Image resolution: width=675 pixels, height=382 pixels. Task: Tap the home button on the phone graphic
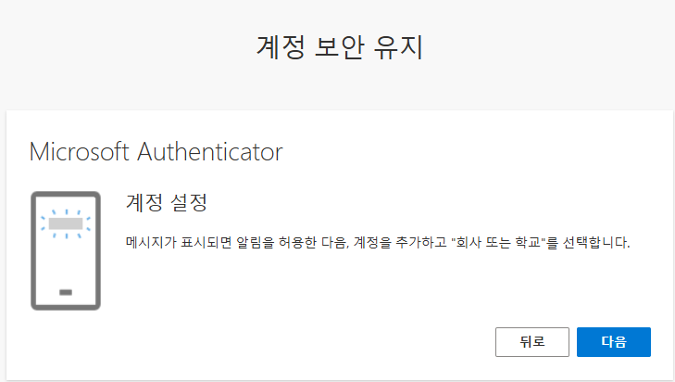[x=65, y=292]
